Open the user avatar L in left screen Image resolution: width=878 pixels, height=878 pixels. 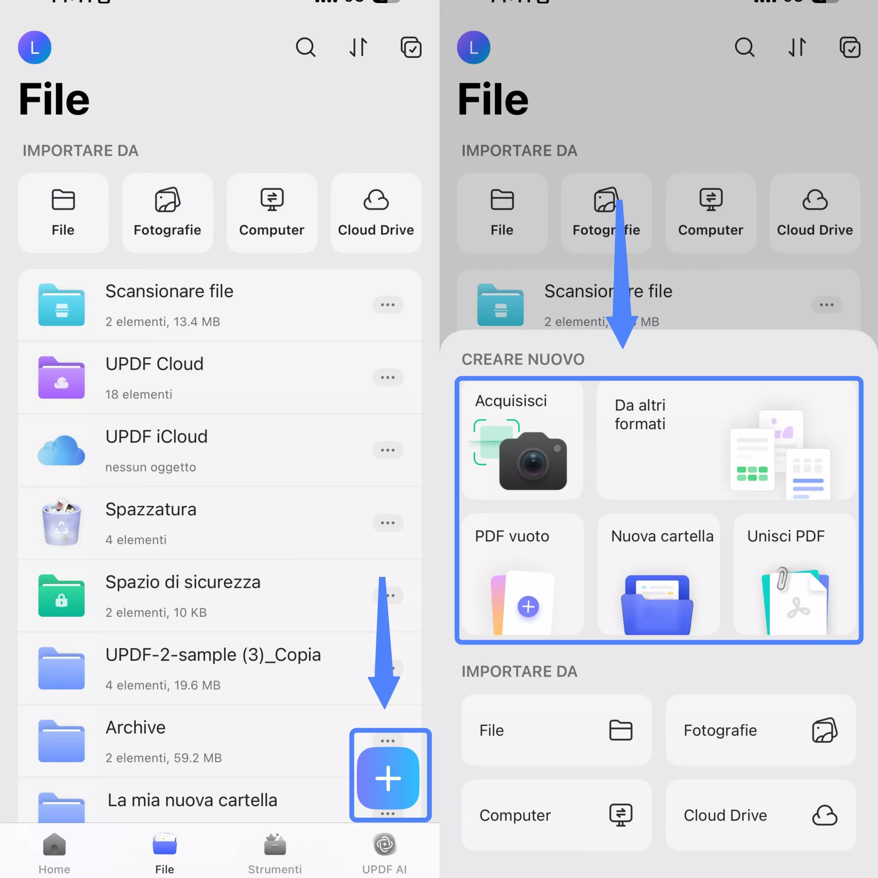35,47
